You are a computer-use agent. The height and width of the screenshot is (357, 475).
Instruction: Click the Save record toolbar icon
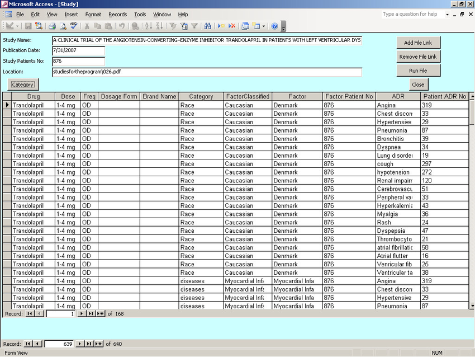pyautogui.click(x=28, y=26)
